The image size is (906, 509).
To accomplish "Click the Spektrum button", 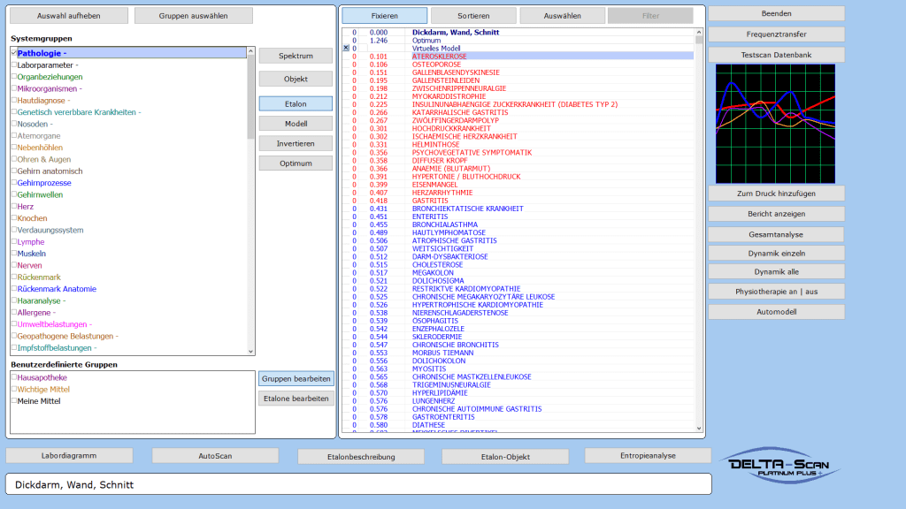I will coord(296,56).
